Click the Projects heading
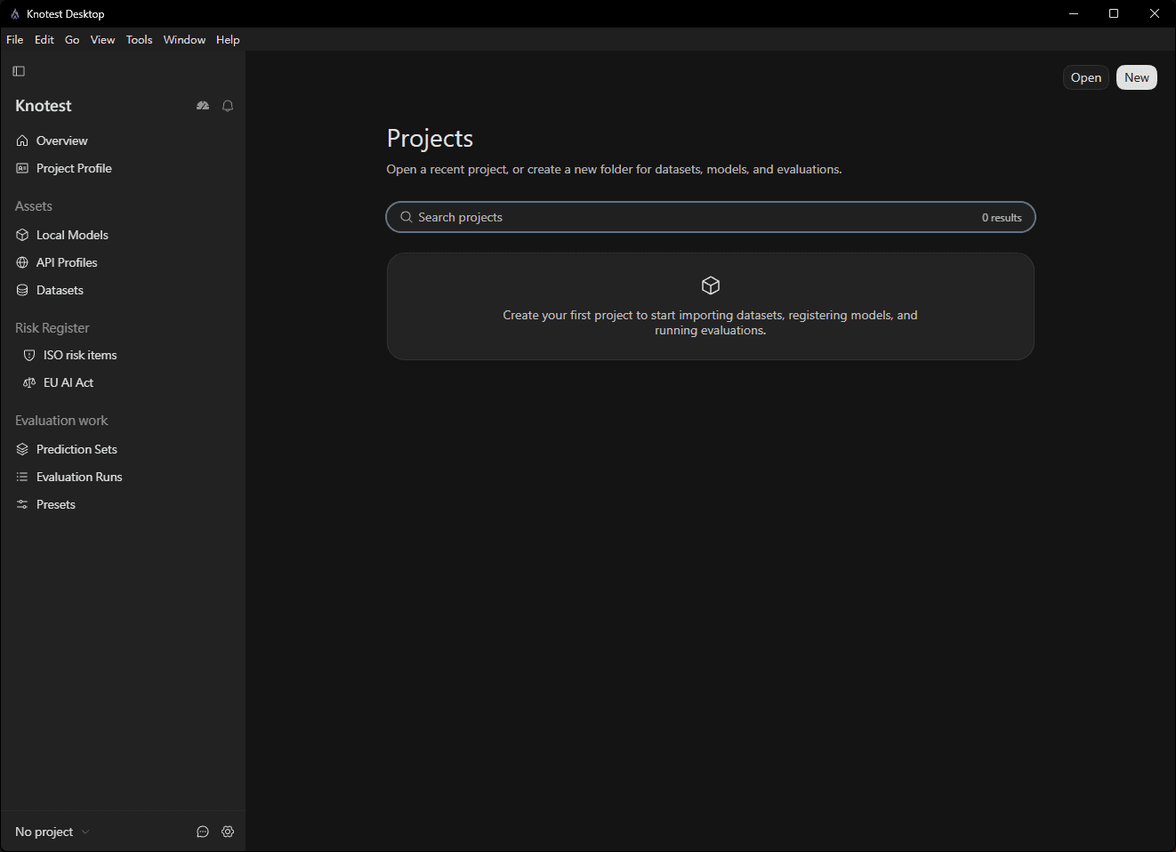1176x852 pixels. [x=430, y=138]
